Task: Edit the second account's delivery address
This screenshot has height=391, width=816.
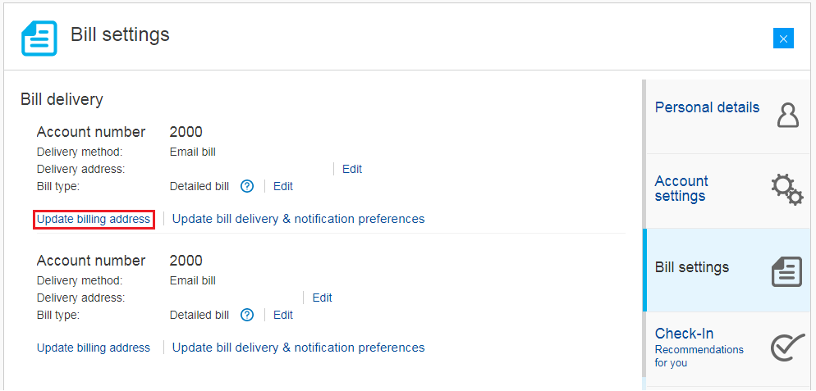Action: [323, 298]
